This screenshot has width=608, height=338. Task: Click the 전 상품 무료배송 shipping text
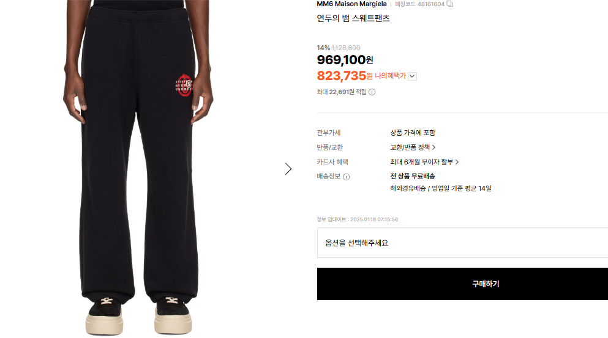pyautogui.click(x=413, y=176)
